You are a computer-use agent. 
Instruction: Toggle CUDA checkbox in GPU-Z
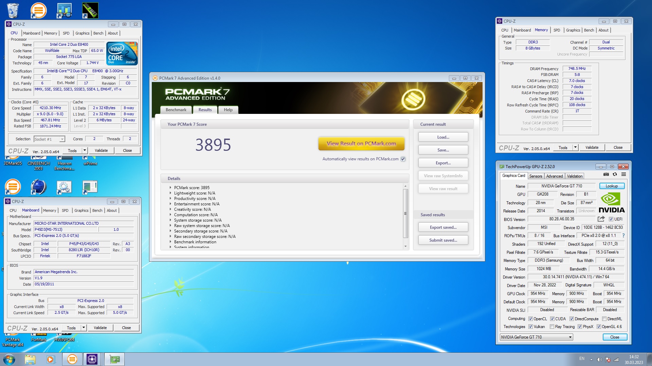click(552, 319)
